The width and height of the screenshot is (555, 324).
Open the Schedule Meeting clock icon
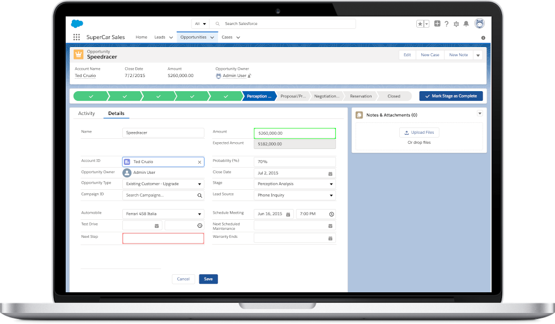[331, 214]
